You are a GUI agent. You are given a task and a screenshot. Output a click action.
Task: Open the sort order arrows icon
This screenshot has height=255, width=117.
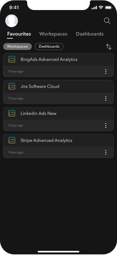tap(109, 47)
